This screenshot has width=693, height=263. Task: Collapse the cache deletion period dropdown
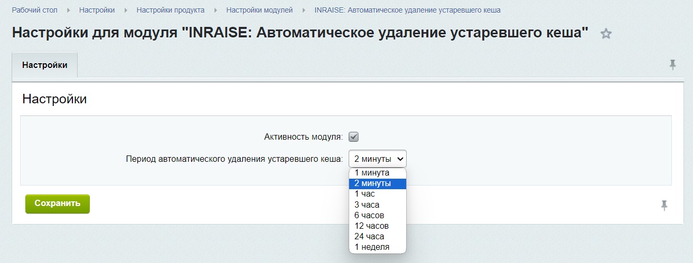(377, 159)
